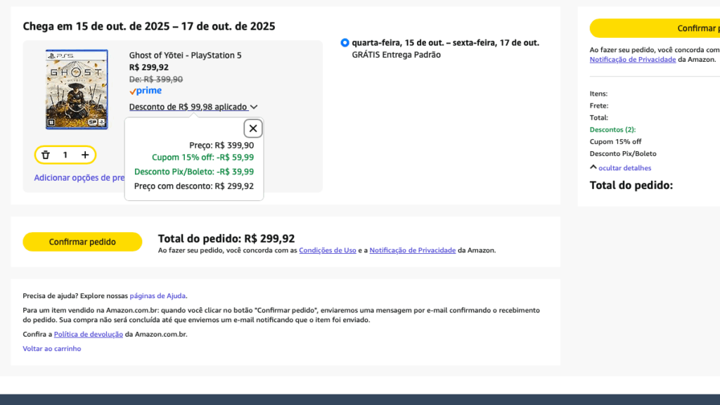Click Desconto Pix/Boleto line in popup
The image size is (720, 405).
[x=194, y=172]
